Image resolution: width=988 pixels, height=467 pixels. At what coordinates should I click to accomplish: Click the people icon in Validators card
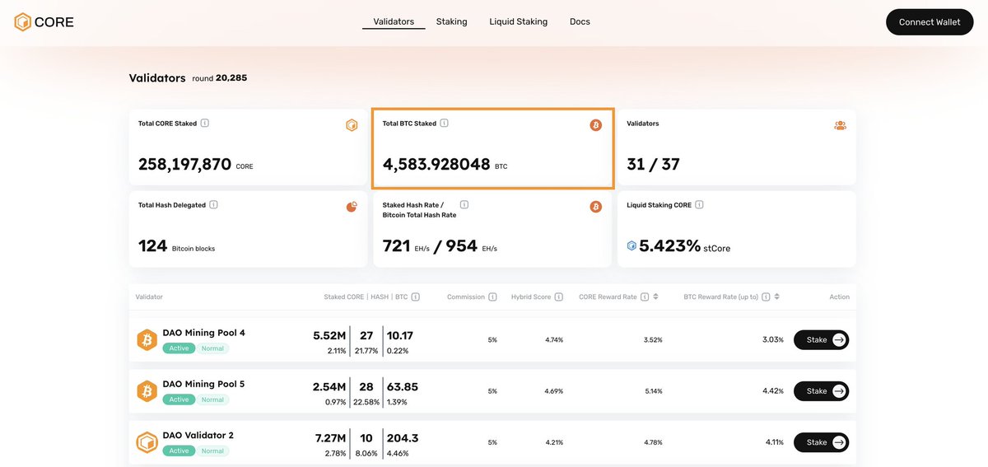[840, 125]
